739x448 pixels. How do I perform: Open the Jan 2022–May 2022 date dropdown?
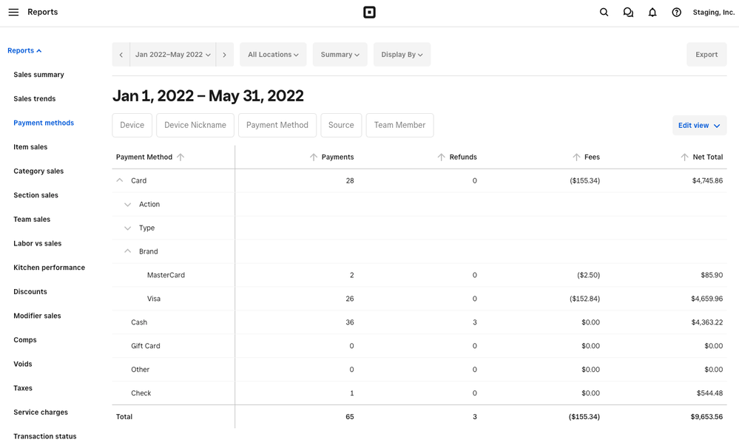[x=173, y=55]
